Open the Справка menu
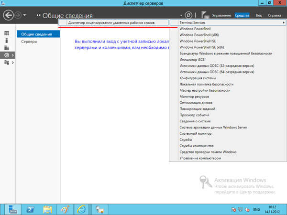This screenshot has width=287, height=215. coord(275,15)
